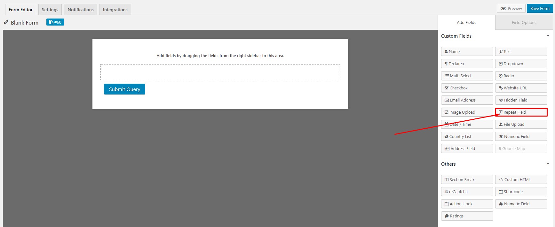Add the Website URL field

click(x=521, y=88)
